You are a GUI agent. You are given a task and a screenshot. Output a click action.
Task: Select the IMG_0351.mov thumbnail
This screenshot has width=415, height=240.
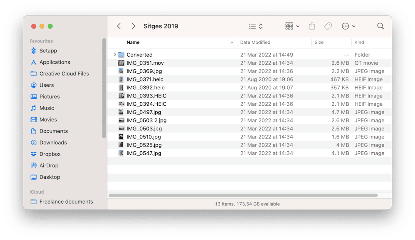pos(121,63)
